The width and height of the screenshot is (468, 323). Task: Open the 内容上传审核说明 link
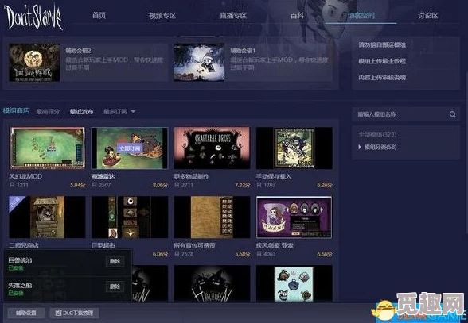(382, 78)
